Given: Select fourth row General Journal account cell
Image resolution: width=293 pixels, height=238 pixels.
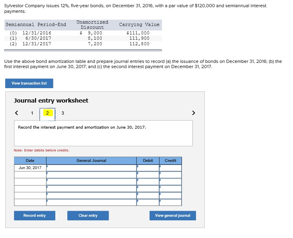Looking at the screenshot, I should [x=91, y=189].
